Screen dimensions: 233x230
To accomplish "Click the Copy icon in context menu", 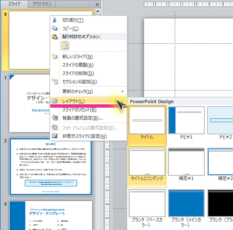I will click(54, 28).
